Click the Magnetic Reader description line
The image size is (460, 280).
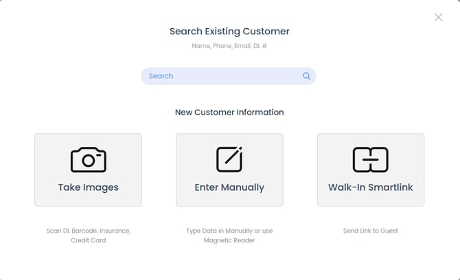pyautogui.click(x=229, y=240)
